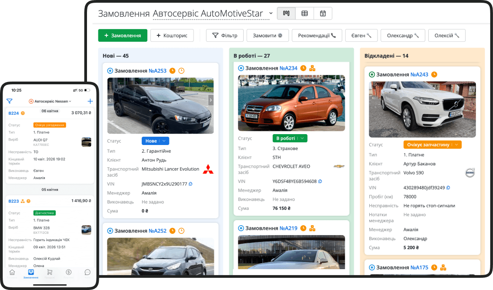Click the orange clock icon on order A234
The width and height of the screenshot is (493, 290).
point(303,68)
